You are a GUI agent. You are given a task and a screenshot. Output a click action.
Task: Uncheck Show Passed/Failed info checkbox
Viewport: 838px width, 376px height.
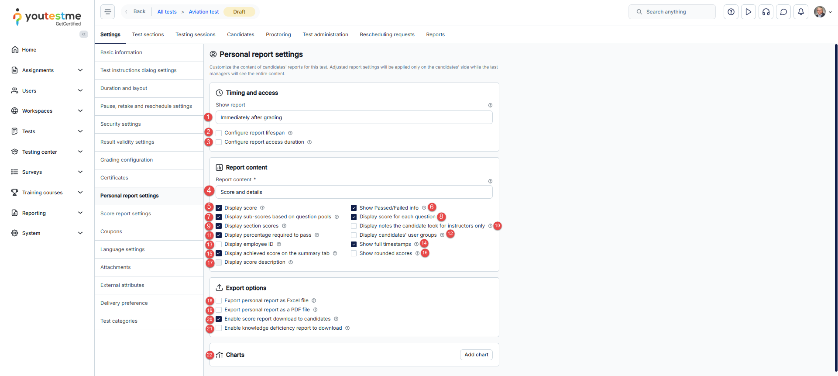354,208
